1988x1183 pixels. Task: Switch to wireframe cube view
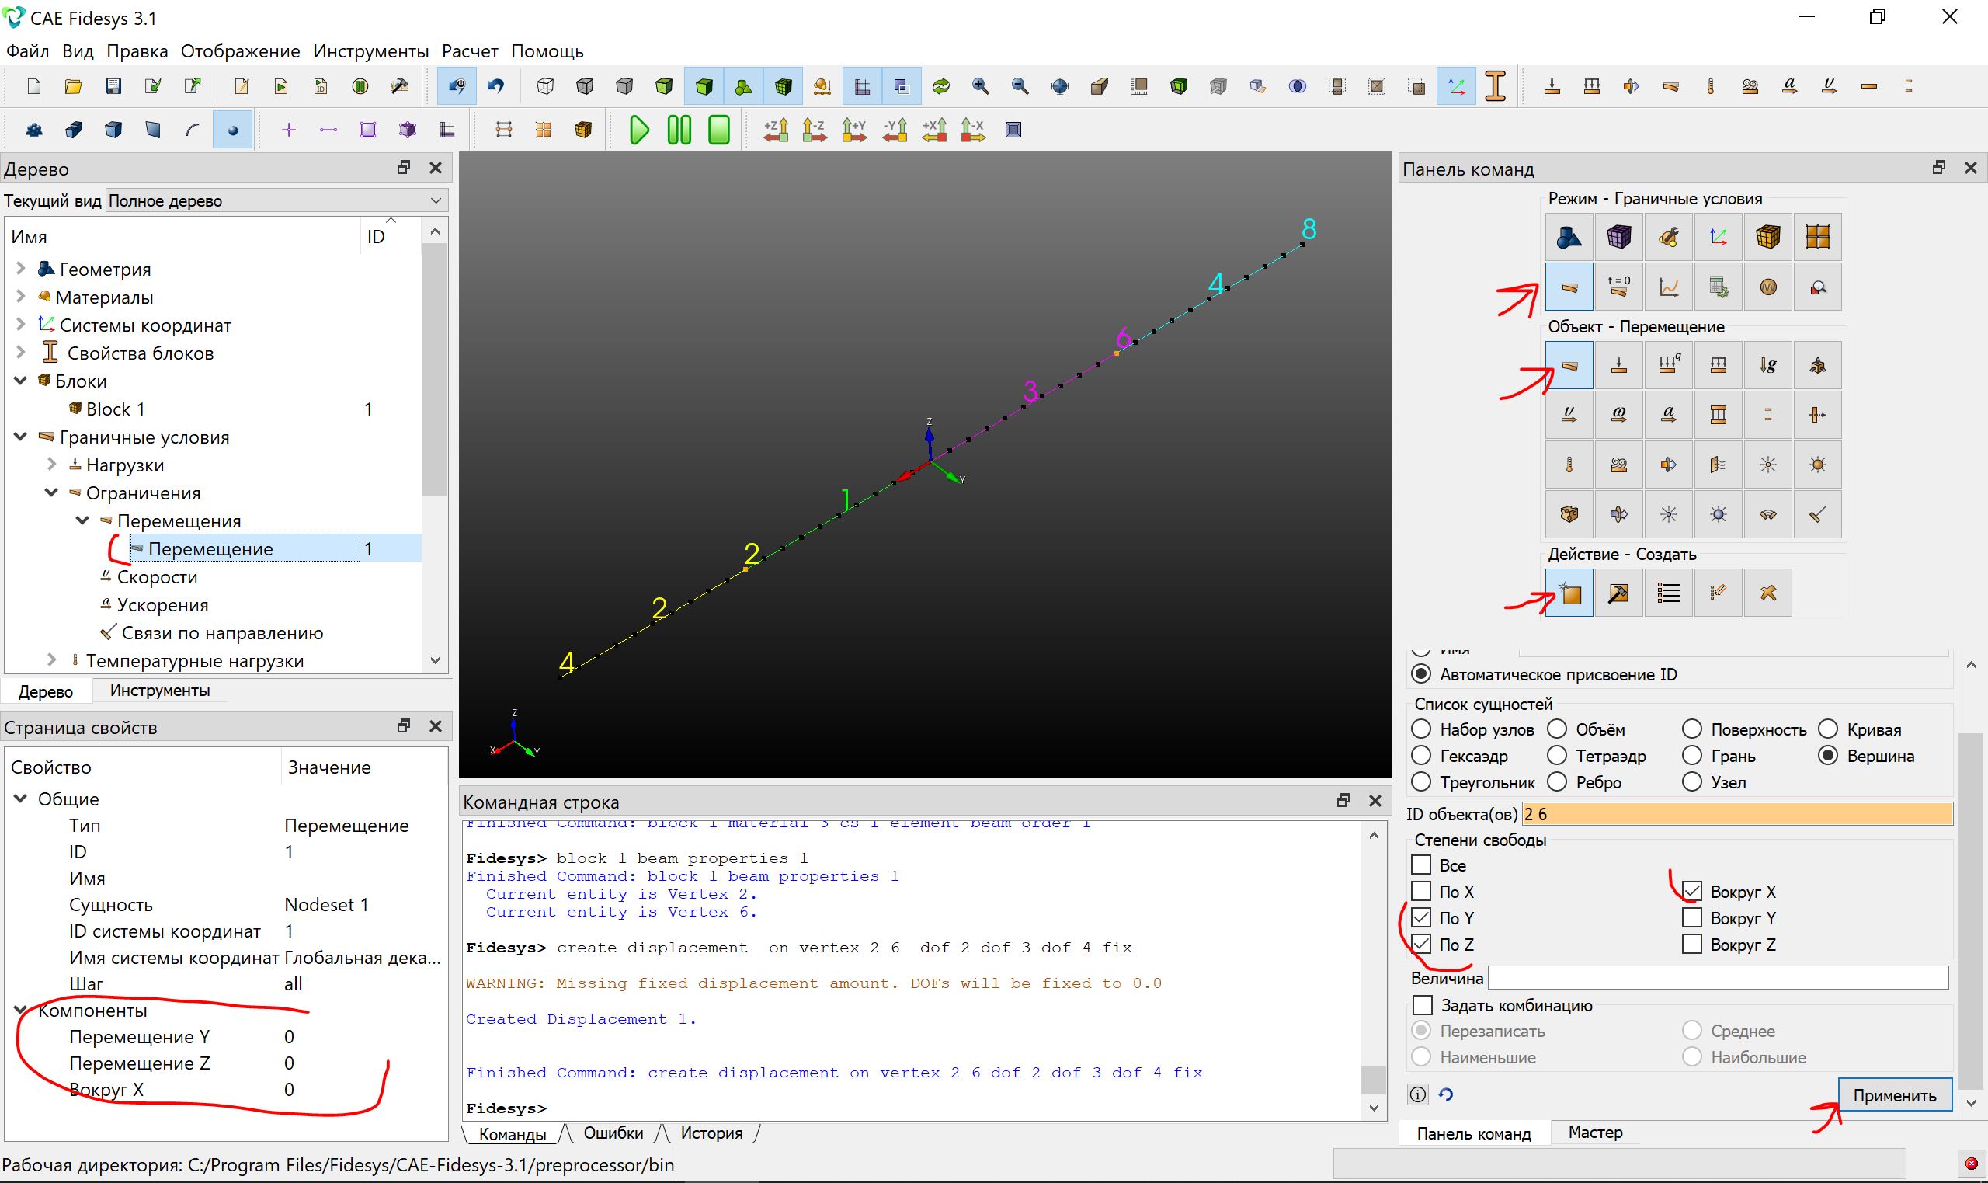[x=546, y=86]
